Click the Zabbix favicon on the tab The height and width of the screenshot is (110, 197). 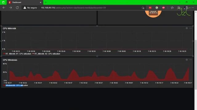(10, 2)
